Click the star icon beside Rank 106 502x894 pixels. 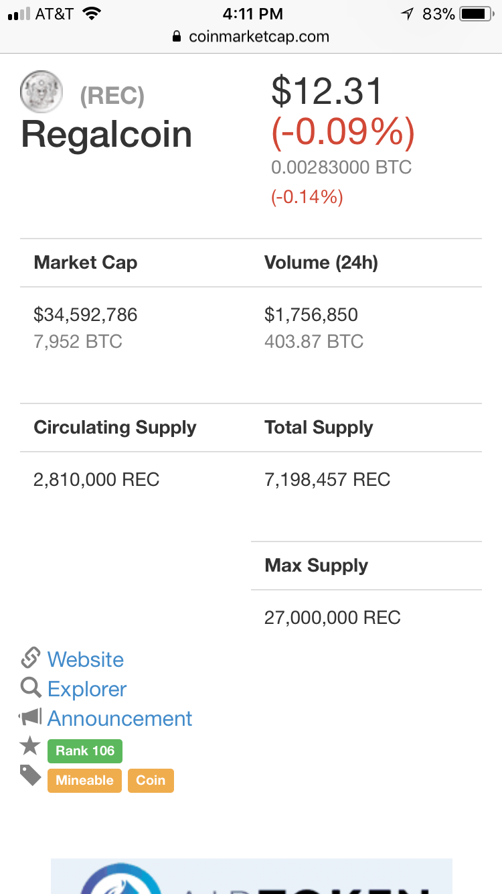click(31, 746)
